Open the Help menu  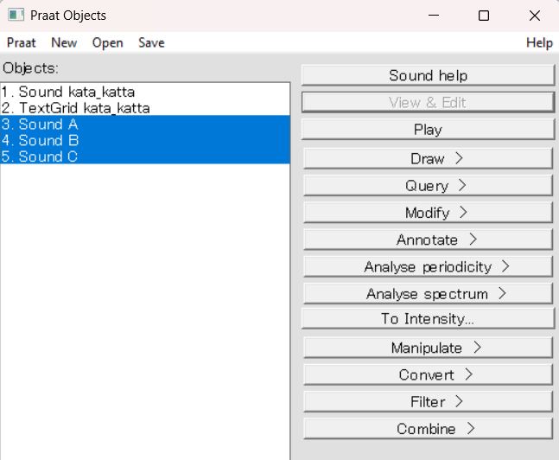click(x=539, y=43)
